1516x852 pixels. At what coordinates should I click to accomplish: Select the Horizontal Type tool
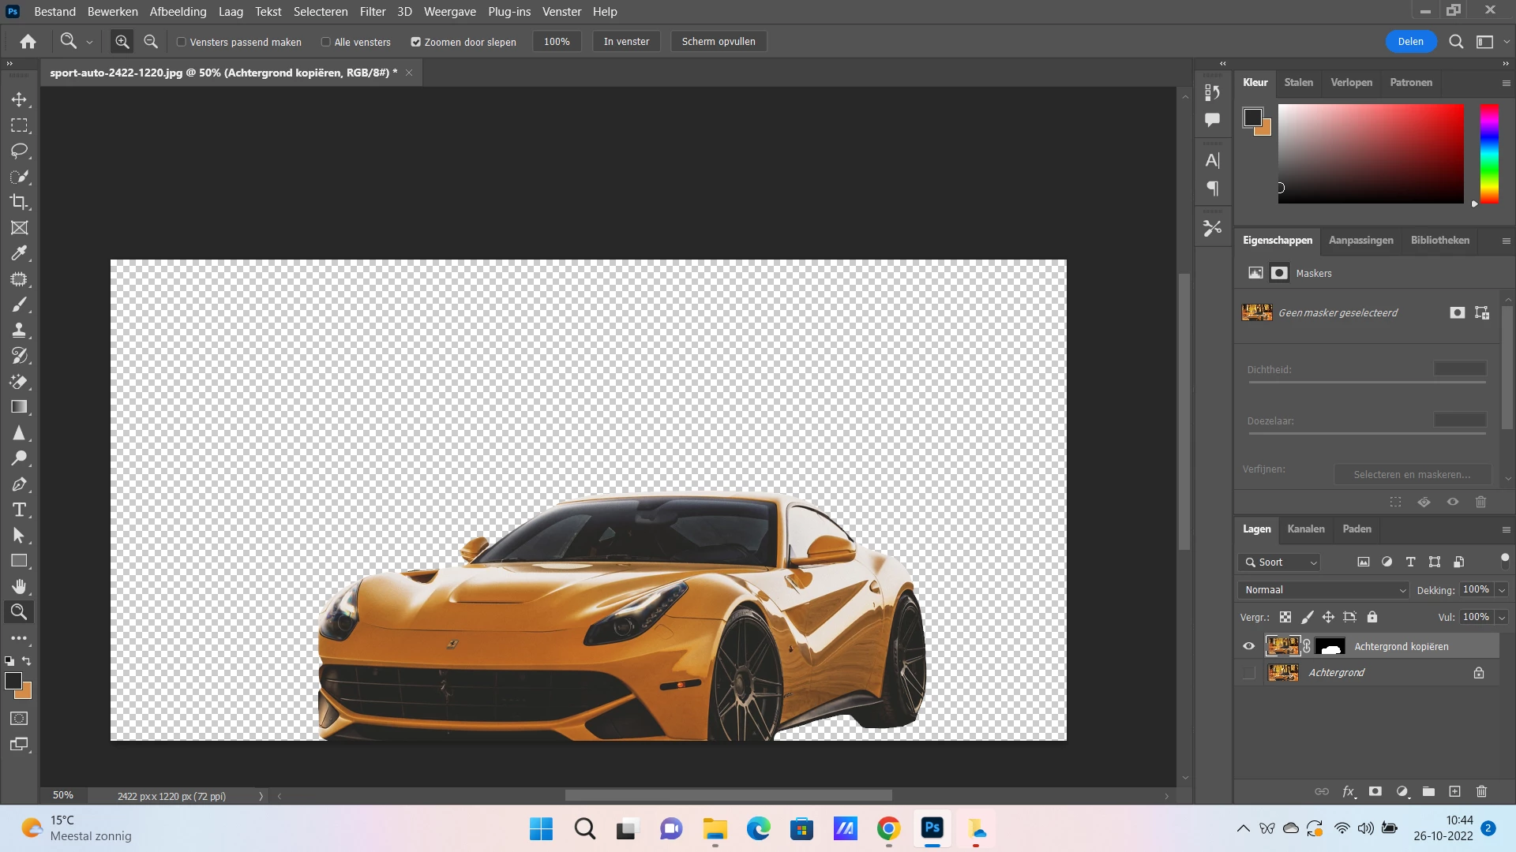tap(19, 510)
